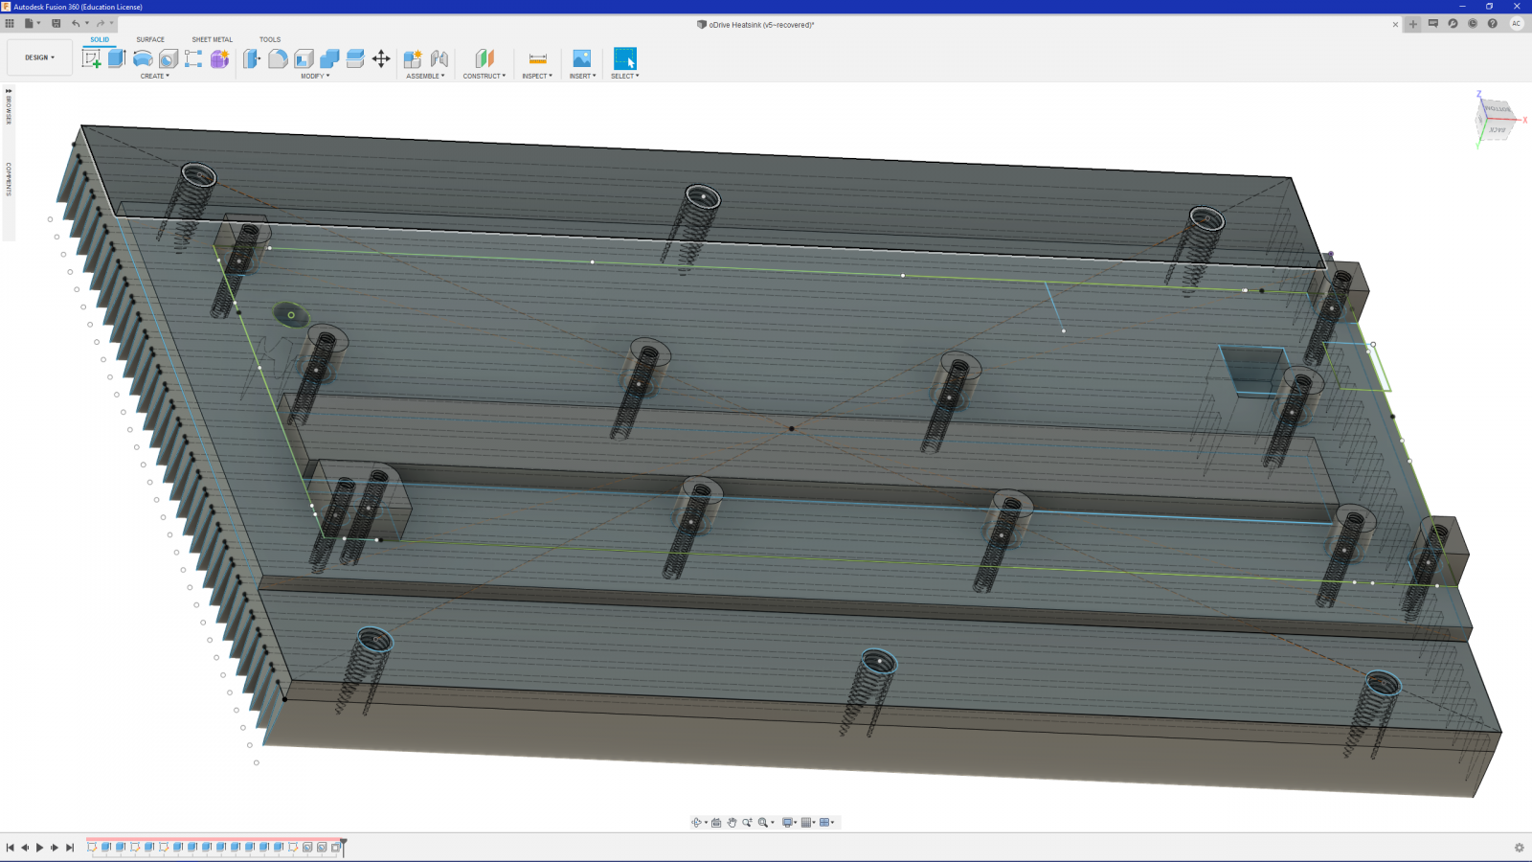Viewport: 1532px width, 862px height.
Task: Open notifications center icon
Action: point(1433,24)
